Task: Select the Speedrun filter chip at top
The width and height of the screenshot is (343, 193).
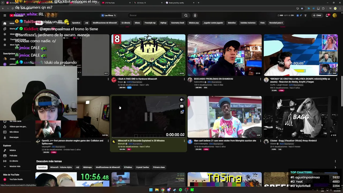Action: point(76,23)
